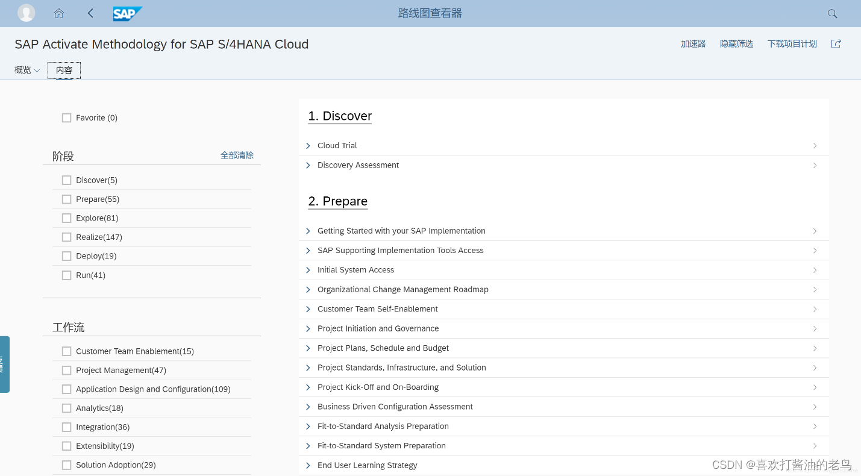Image resolution: width=861 pixels, height=476 pixels.
Task: Check the Discover(5) phase filter
Action: [67, 180]
